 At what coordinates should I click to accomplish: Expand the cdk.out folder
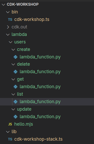8,27
